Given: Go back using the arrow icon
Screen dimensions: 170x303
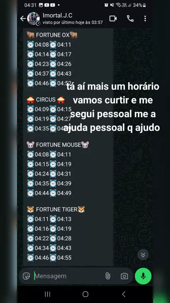Looking at the screenshot, I should 23,18.
